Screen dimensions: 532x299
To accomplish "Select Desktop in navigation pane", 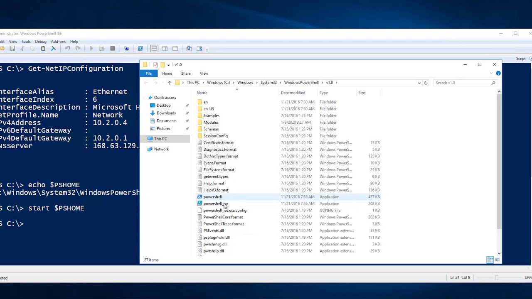I will coord(163,105).
